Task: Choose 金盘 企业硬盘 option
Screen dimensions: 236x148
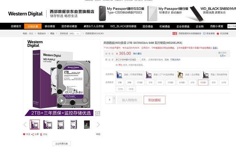Action: (189, 75)
